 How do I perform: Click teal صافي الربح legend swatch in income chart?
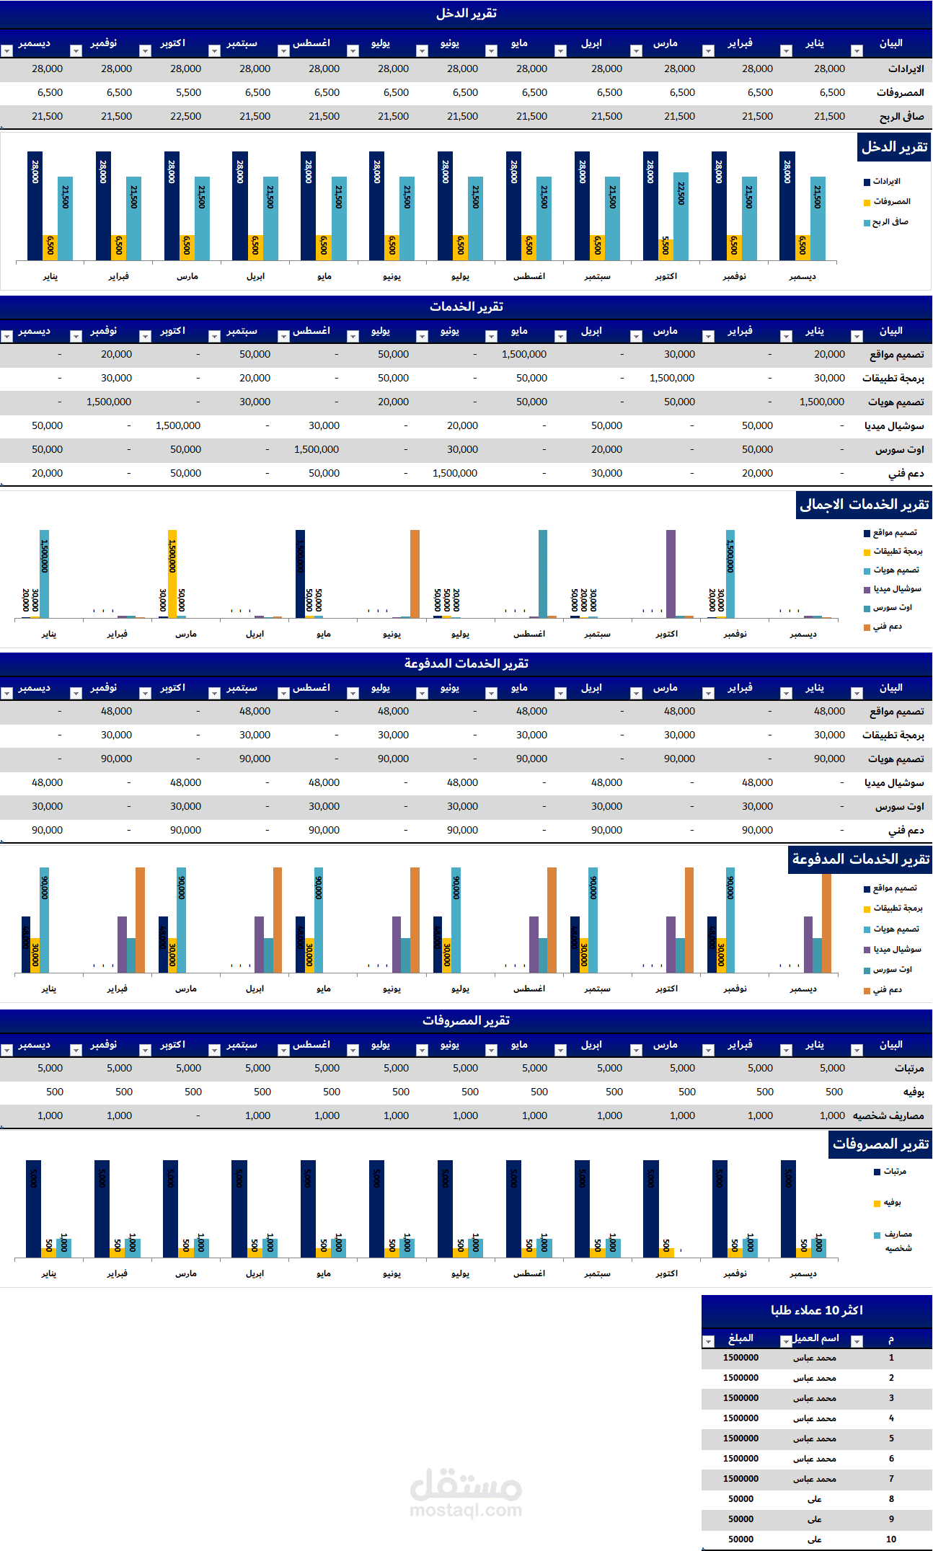point(867,223)
